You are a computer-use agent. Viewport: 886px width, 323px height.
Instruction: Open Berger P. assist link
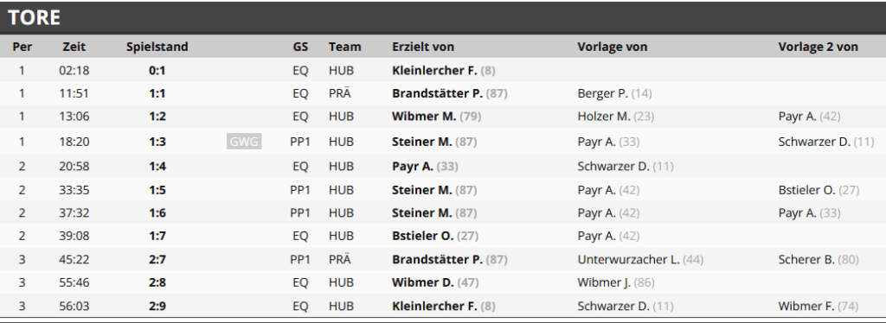click(x=603, y=93)
